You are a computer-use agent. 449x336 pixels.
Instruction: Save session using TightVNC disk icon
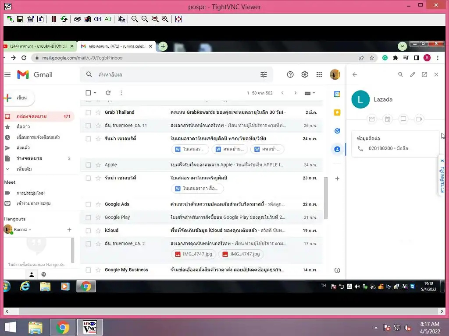[20, 19]
